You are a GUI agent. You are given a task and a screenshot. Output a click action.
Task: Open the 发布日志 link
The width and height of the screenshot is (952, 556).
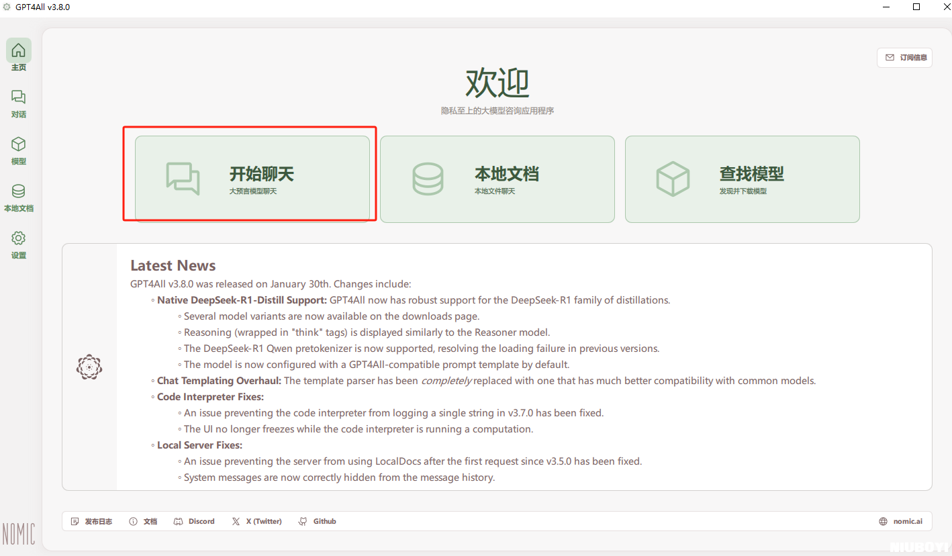(x=92, y=521)
